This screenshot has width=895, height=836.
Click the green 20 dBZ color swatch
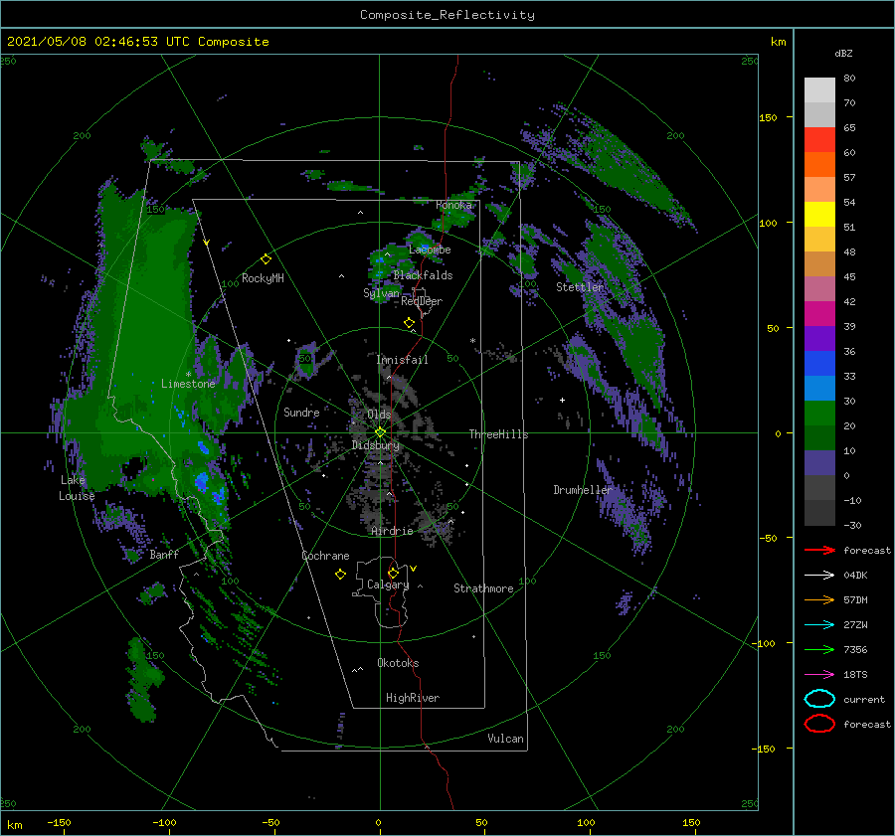click(819, 413)
